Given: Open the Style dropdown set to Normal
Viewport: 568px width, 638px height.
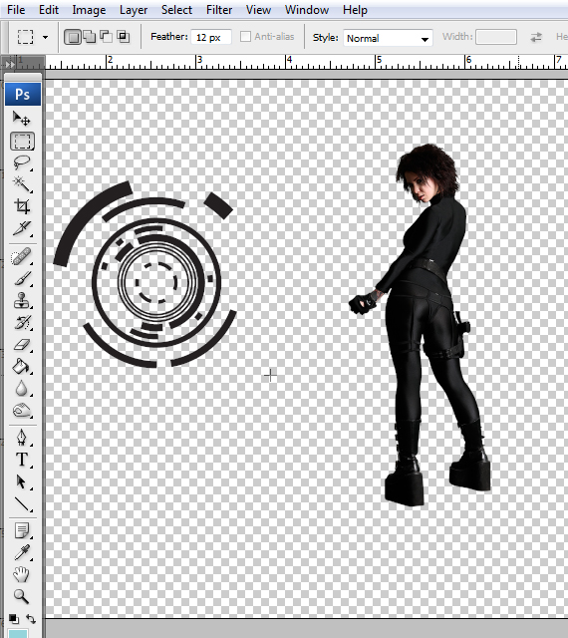Looking at the screenshot, I should pos(388,38).
